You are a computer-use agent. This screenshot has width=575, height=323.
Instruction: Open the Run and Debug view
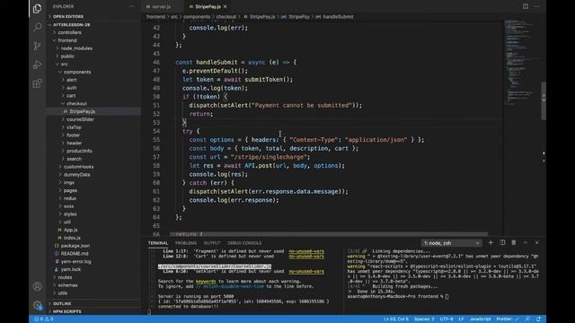click(37, 65)
